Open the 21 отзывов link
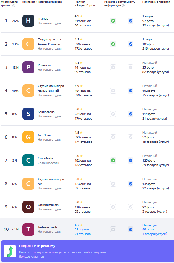The height and width of the screenshot is (263, 174). (83, 234)
